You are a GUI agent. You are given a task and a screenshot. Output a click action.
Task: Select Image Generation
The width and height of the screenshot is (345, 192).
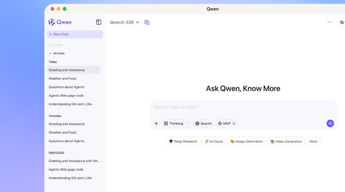click(x=247, y=142)
